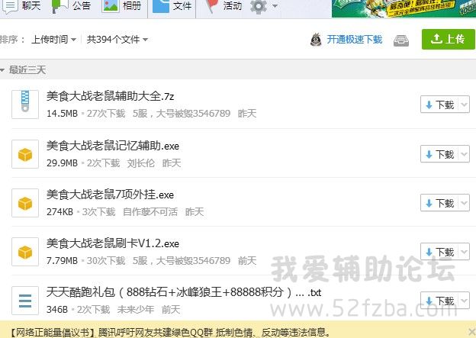Click the 14.5MB file size text
This screenshot has height=338, width=476.
point(63,114)
